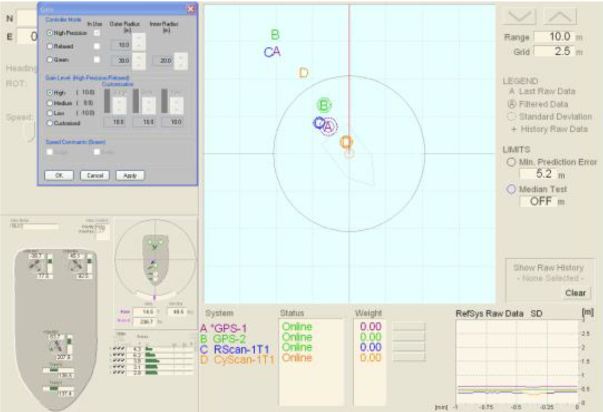Adjust the Relaxed outer radius stepper
This screenshot has height=412, width=603.
(x=139, y=46)
